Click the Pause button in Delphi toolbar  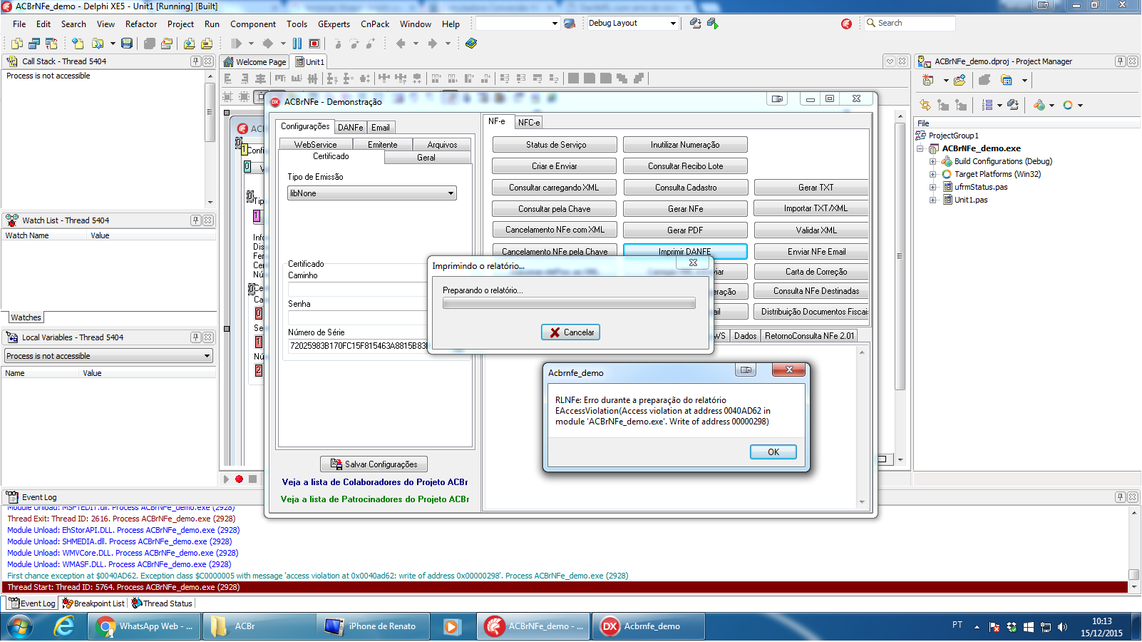point(297,44)
